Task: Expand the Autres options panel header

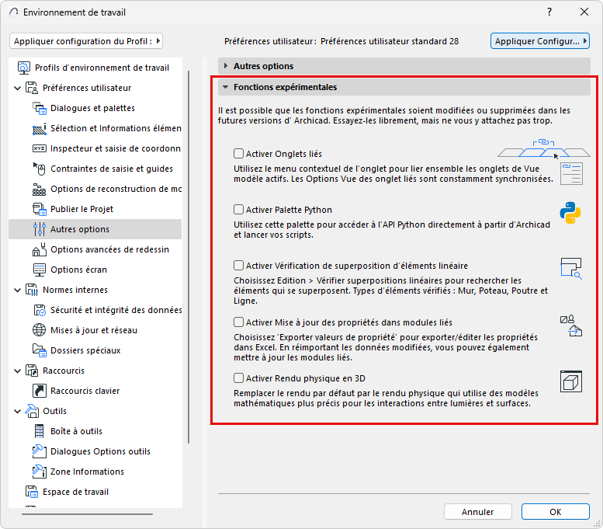Action: click(x=404, y=66)
